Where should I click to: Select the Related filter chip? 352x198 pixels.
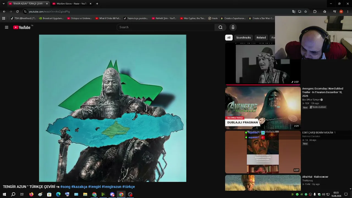coord(261,38)
